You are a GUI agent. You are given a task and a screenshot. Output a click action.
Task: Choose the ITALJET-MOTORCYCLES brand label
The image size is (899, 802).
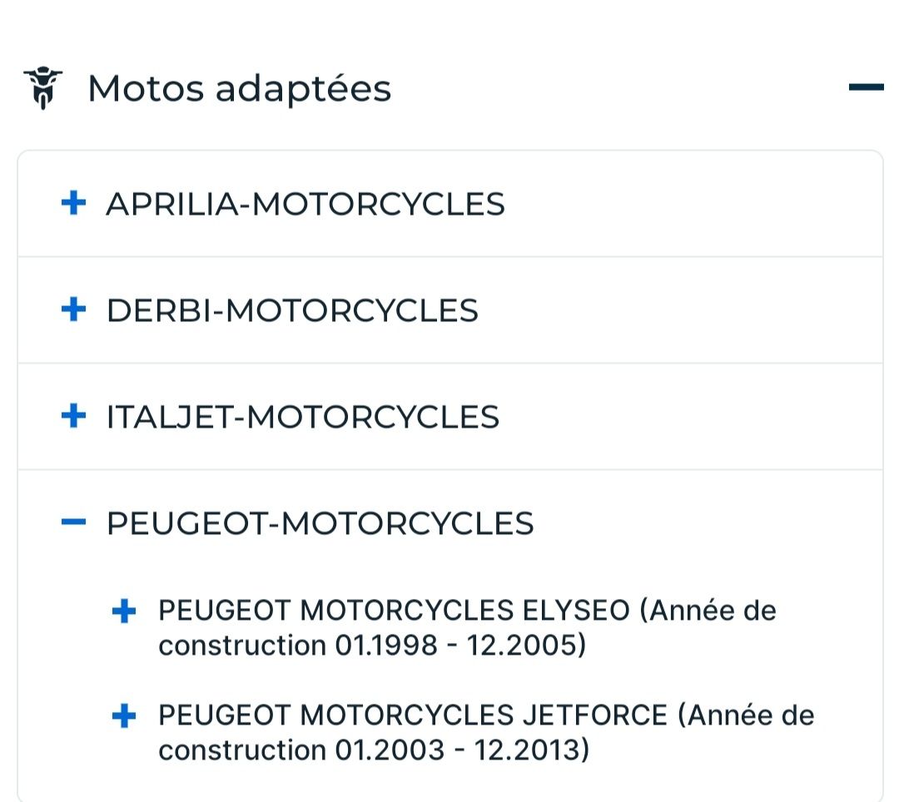[x=302, y=417]
